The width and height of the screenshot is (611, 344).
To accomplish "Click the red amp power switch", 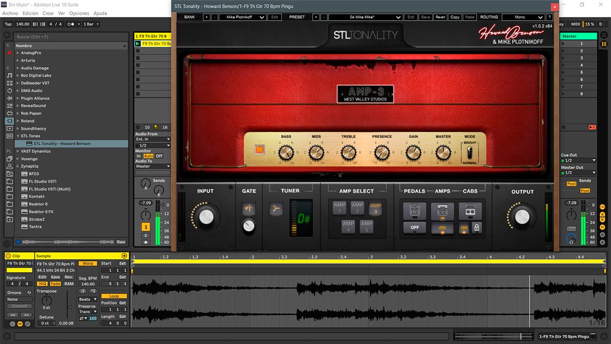I will [x=259, y=150].
